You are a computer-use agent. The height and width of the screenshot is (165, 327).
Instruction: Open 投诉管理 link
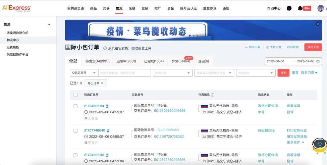coord(293,47)
